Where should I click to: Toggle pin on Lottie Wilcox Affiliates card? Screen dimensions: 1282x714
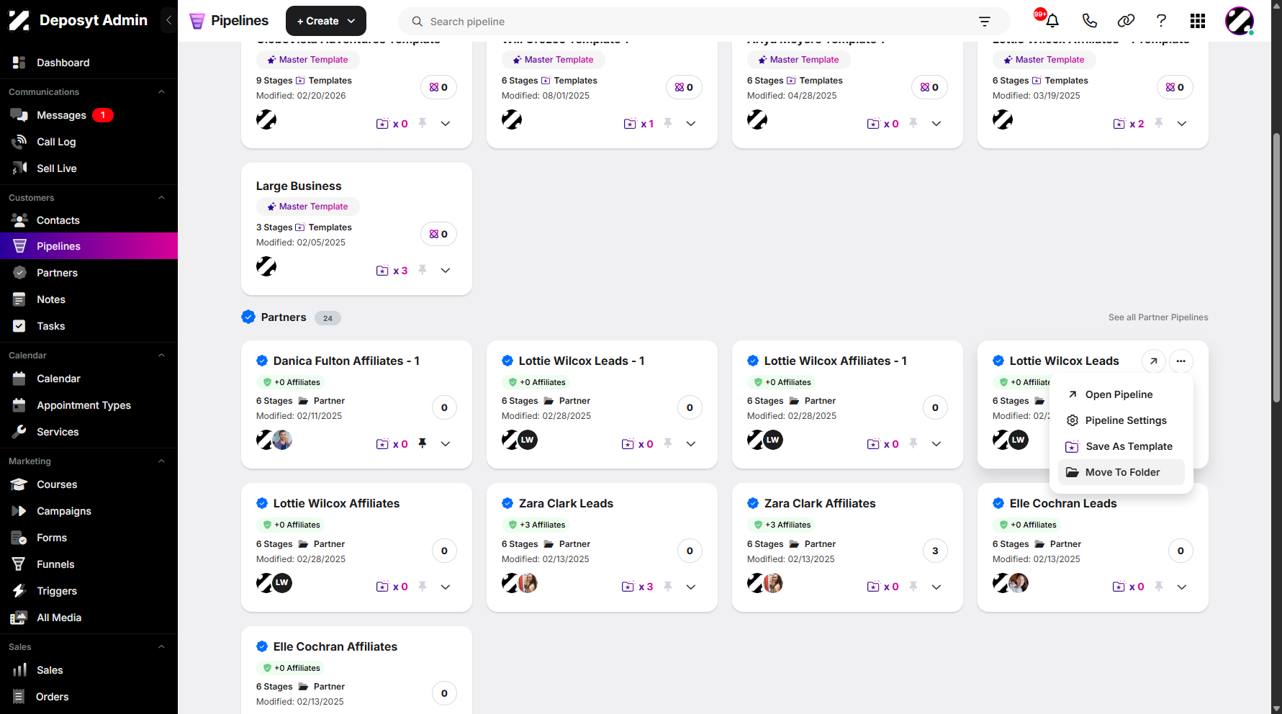pyautogui.click(x=423, y=587)
